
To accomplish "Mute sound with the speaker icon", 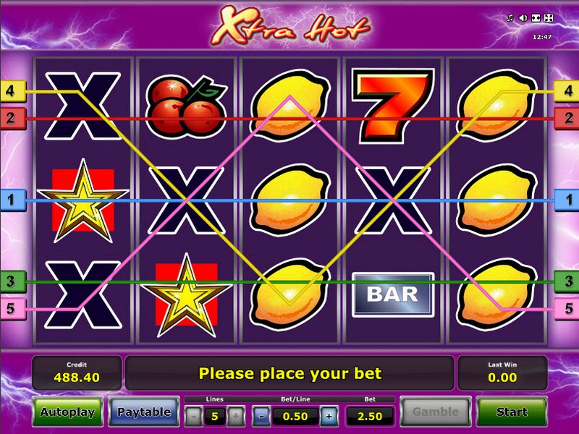I will pos(523,17).
